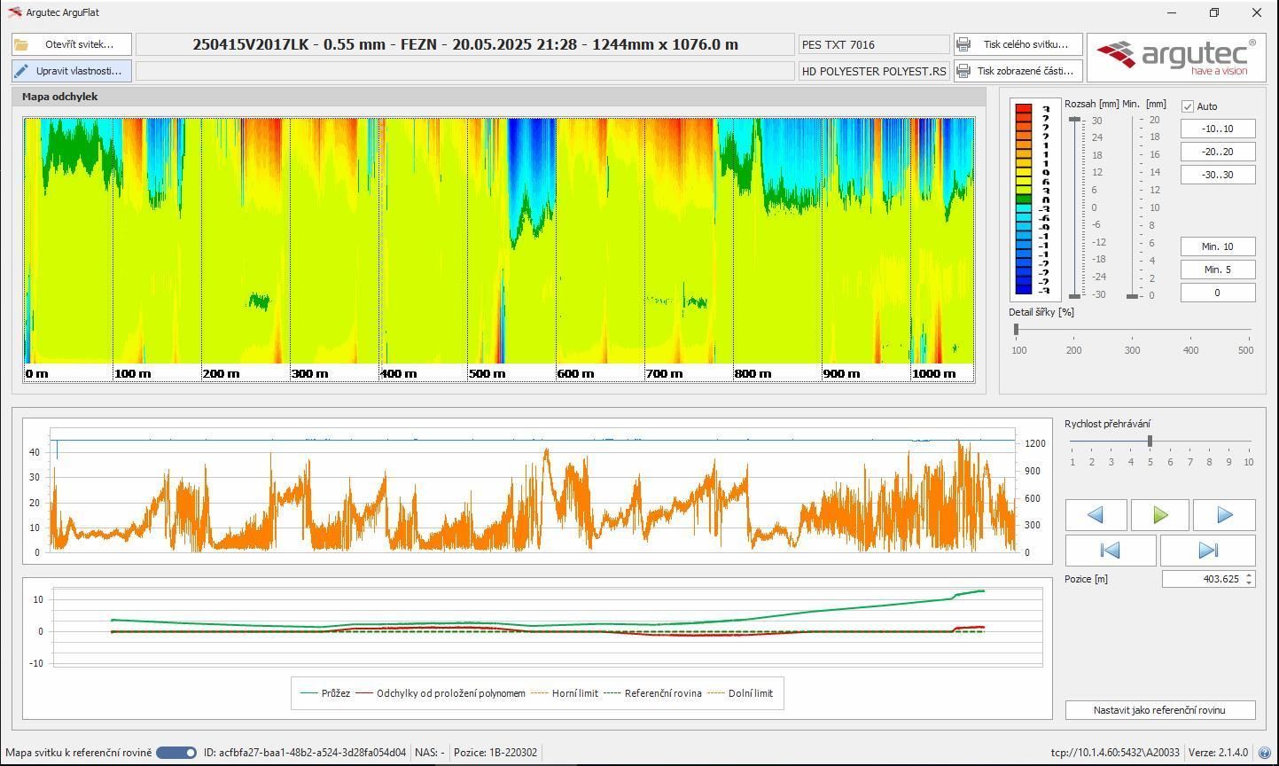
Task: Step backward with left arrow button
Action: (x=1096, y=515)
